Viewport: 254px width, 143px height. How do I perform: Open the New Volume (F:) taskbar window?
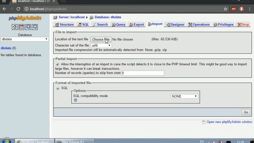75,141
